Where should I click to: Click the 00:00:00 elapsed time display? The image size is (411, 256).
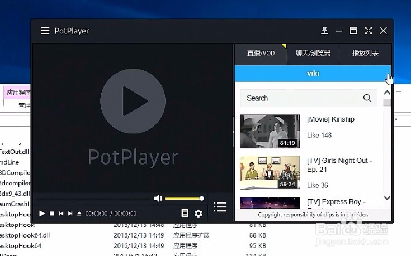click(x=96, y=214)
